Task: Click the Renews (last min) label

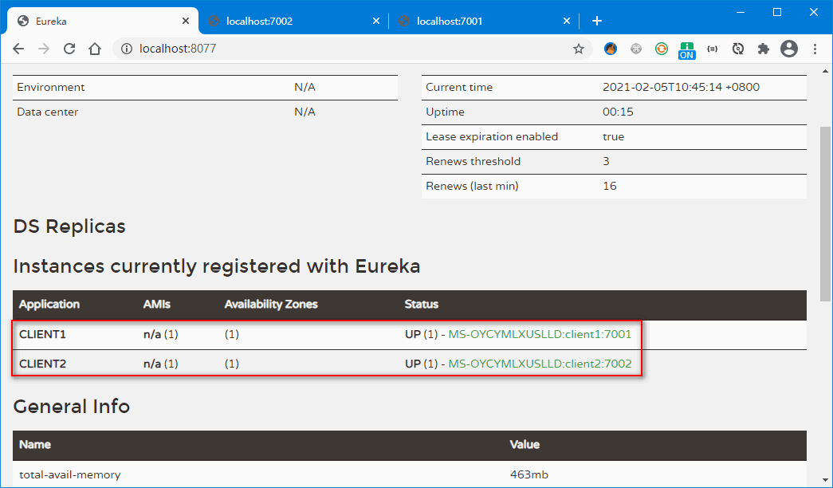Action: [x=472, y=186]
